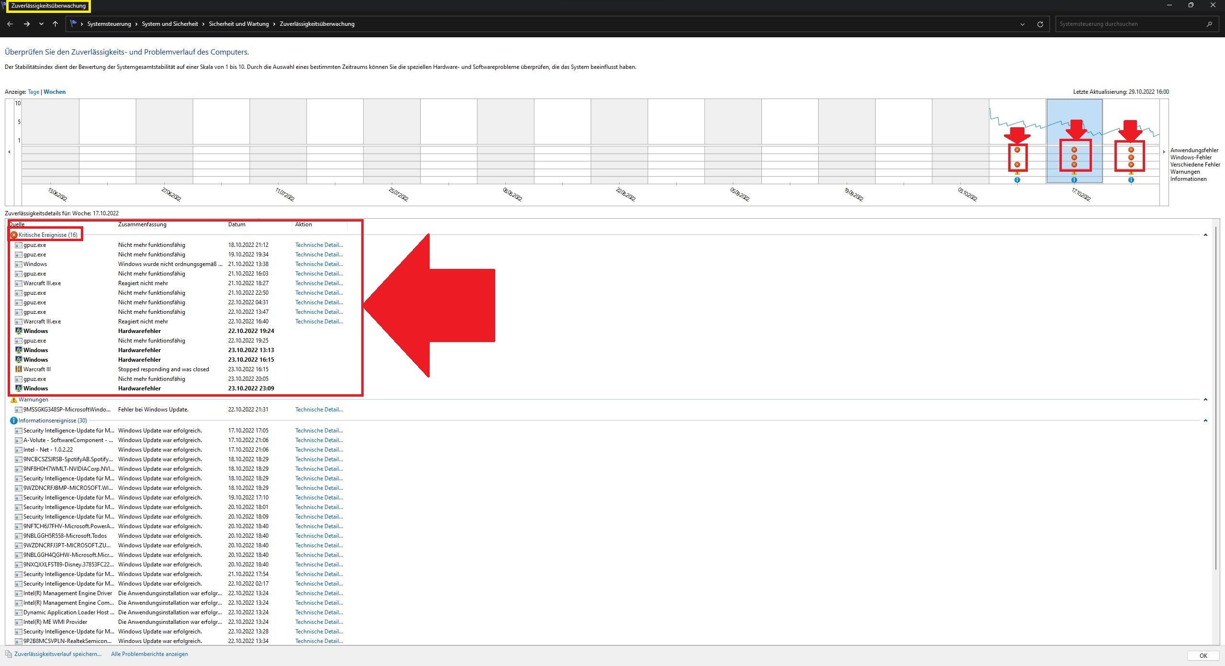Go forward with the navigation forward arrow
The height and width of the screenshot is (666, 1225).
(x=27, y=24)
